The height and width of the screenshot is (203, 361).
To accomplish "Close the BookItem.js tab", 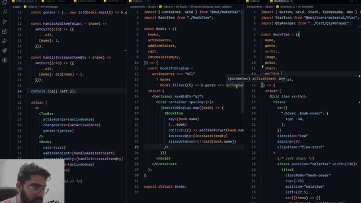I will [292, 1].
